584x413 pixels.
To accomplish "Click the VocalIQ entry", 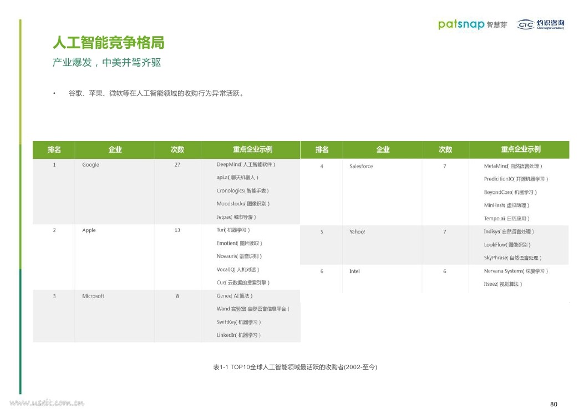I will coord(238,269).
